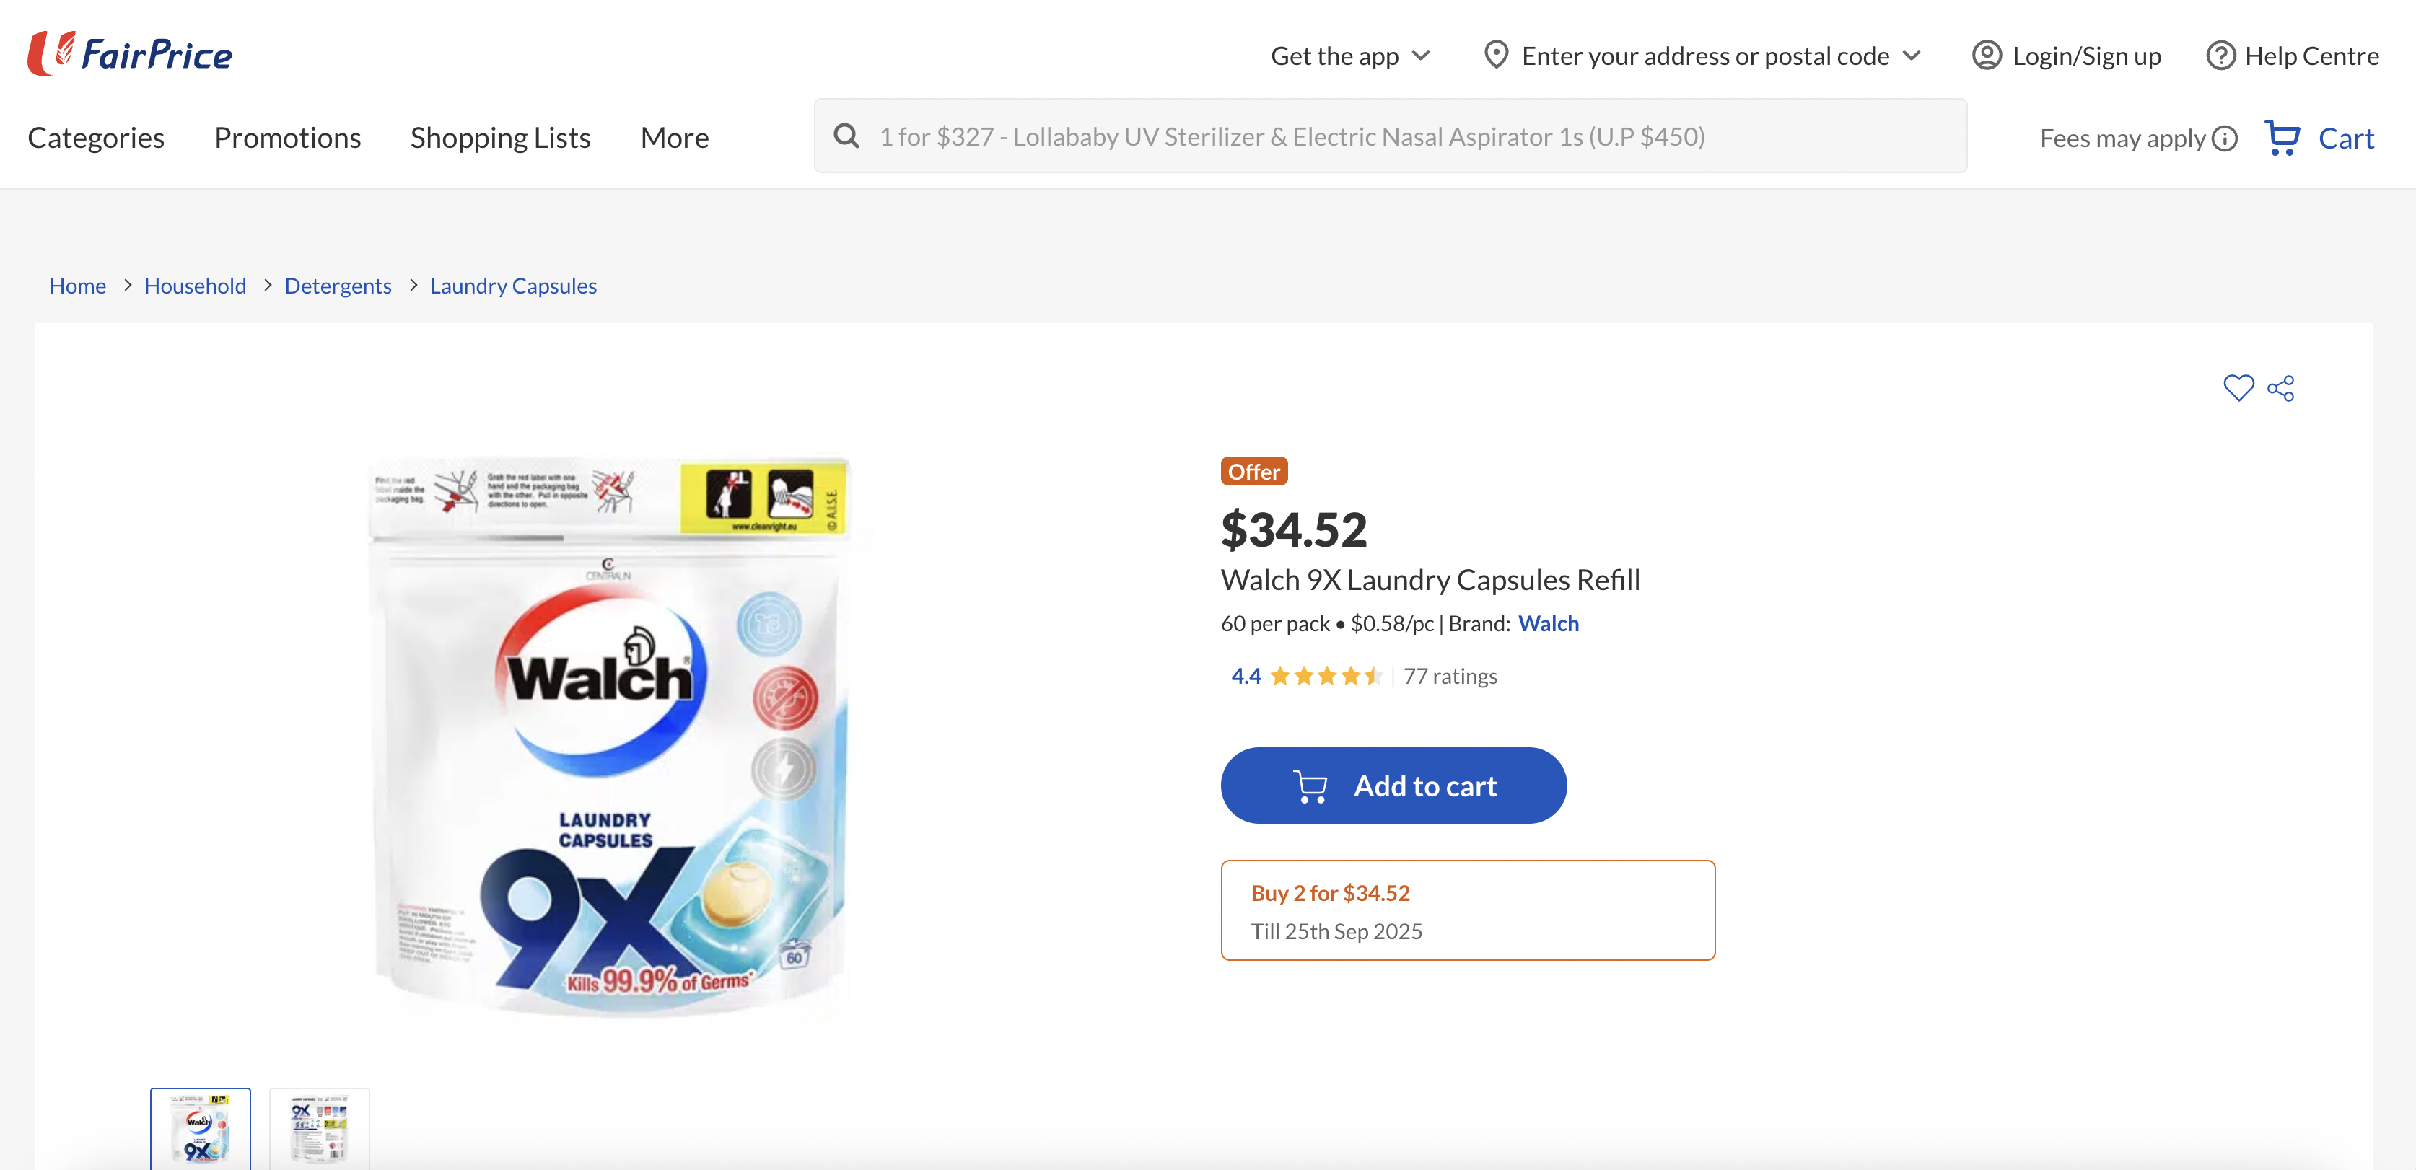This screenshot has width=2416, height=1170.
Task: Click the FairPrice logo
Action: click(131, 53)
